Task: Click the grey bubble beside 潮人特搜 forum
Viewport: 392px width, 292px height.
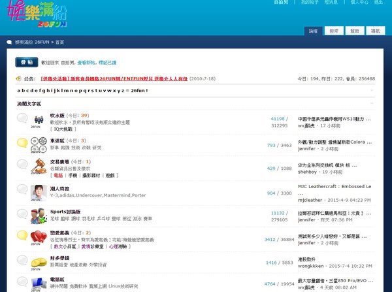Action: click(22, 189)
